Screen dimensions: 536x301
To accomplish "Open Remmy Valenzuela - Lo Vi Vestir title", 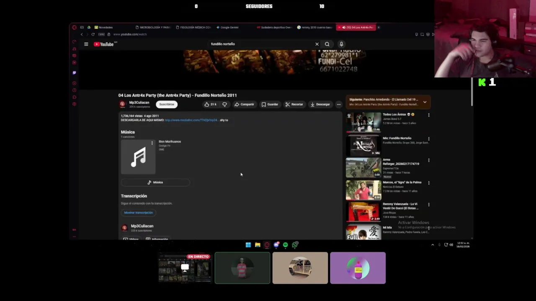I will [x=400, y=206].
